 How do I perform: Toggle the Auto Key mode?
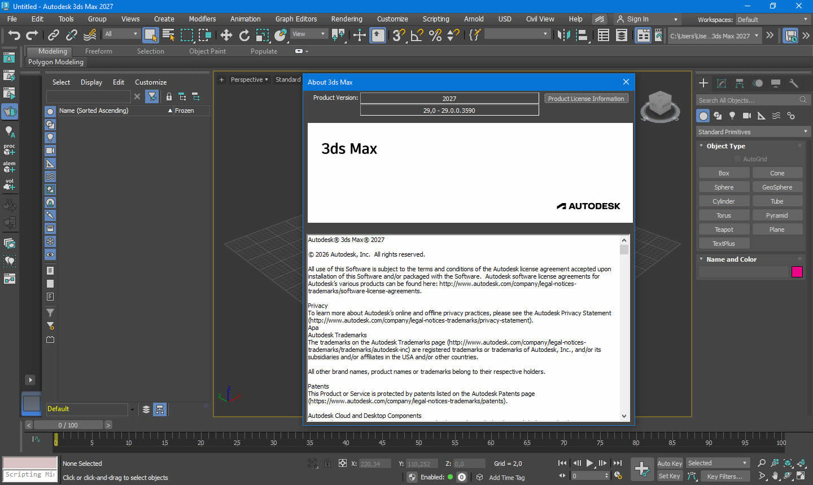(x=670, y=463)
